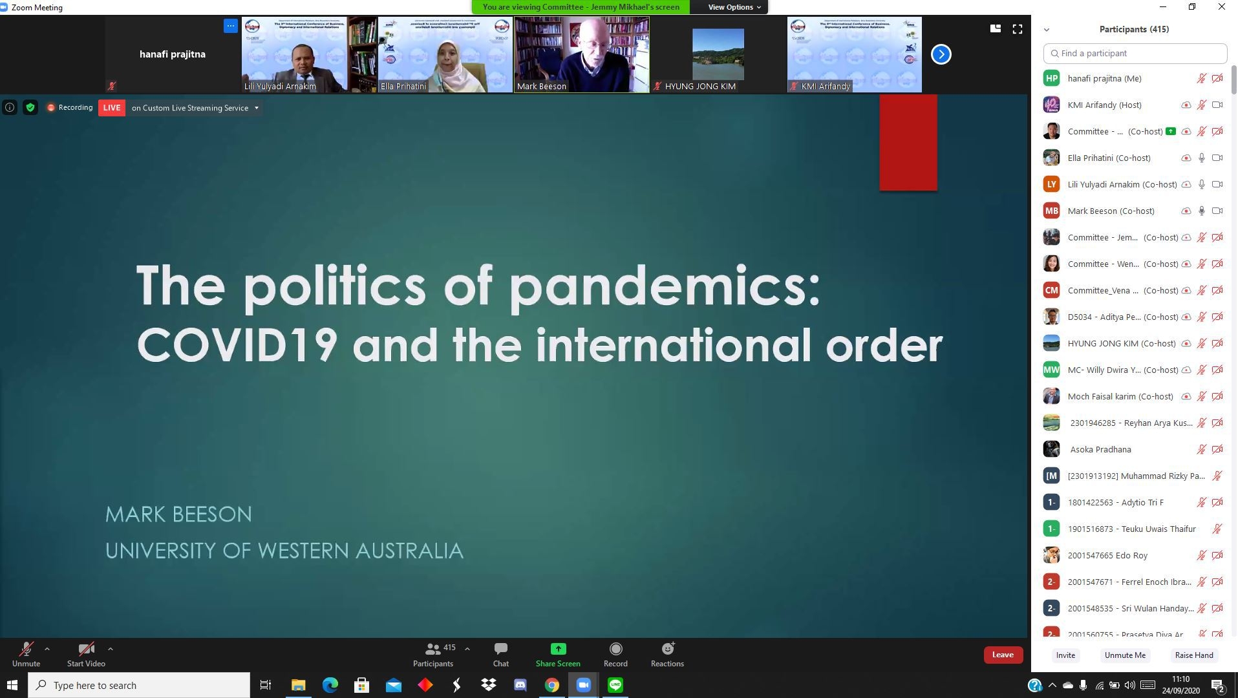Click the green Share Screen icon
This screenshot has height=698, width=1238.
[557, 649]
